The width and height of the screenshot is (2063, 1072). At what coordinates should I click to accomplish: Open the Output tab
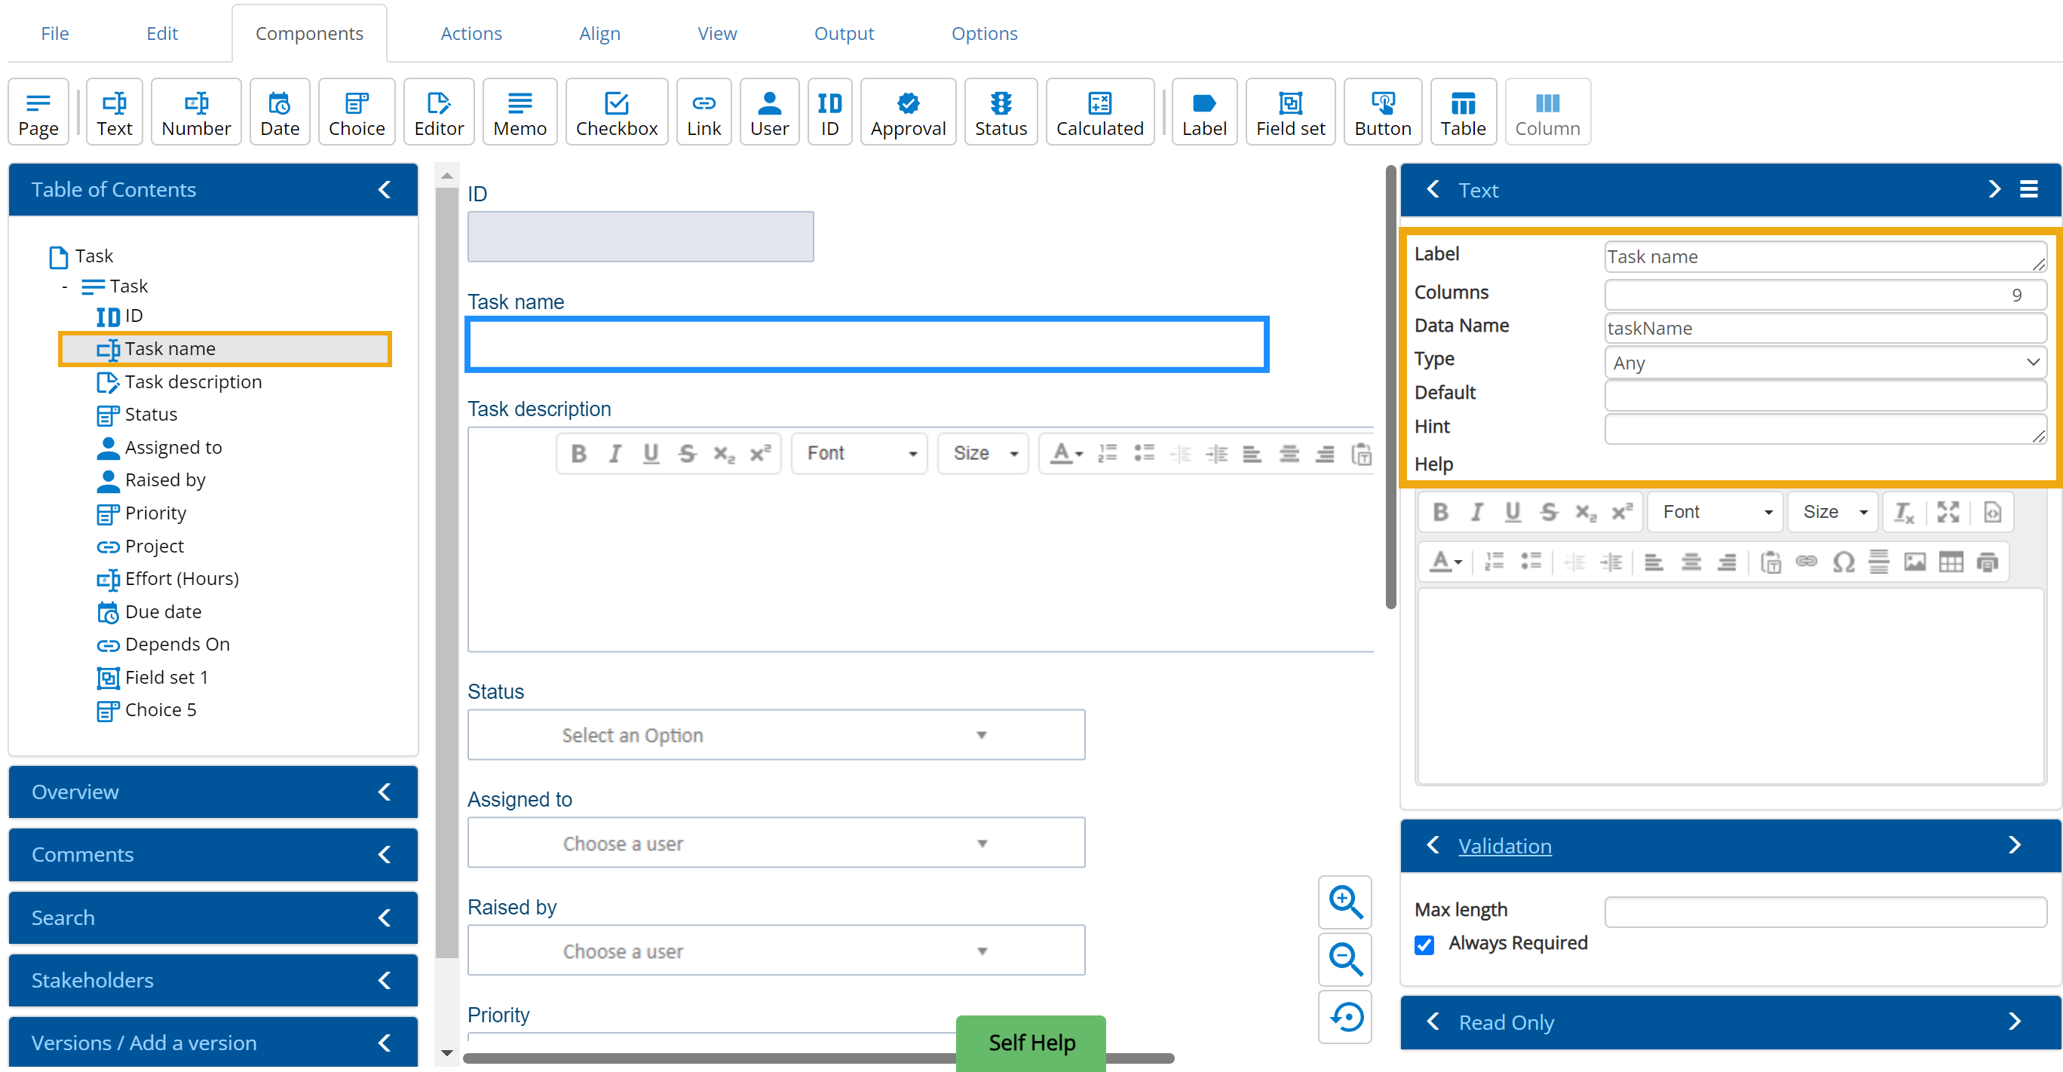(x=843, y=34)
